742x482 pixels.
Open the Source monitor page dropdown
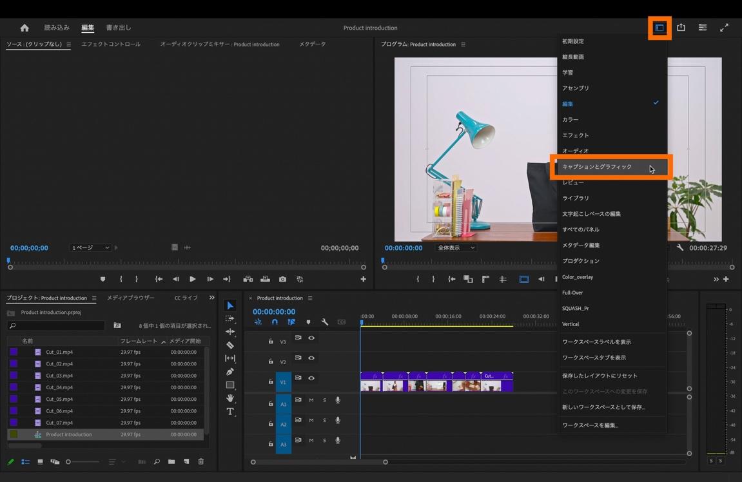click(90, 247)
